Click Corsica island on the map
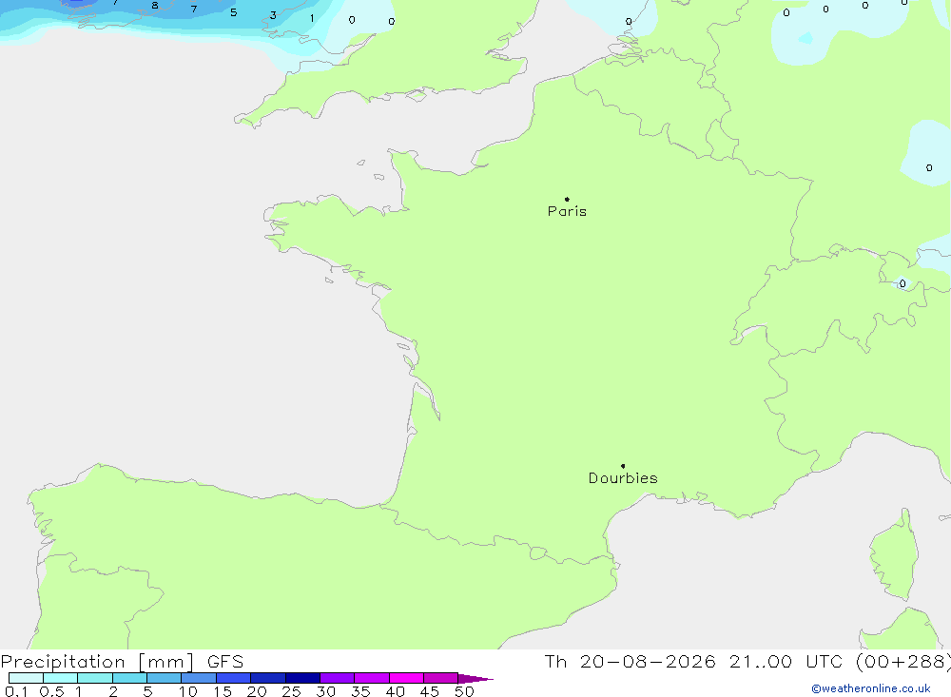 895,555
